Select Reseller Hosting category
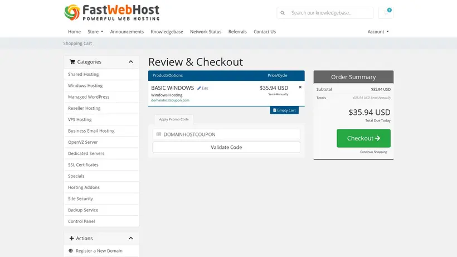Image resolution: width=457 pixels, height=257 pixels. coord(101,108)
